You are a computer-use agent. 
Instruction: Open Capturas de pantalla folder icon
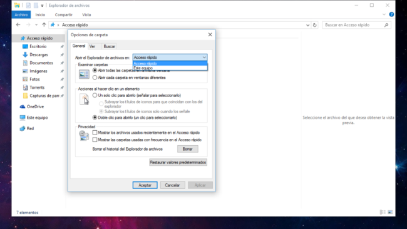click(25, 96)
